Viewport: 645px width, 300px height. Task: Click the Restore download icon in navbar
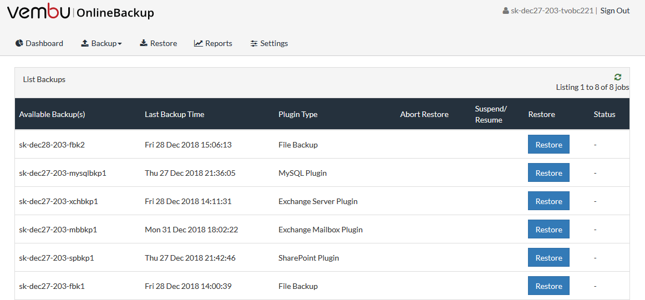(x=144, y=43)
